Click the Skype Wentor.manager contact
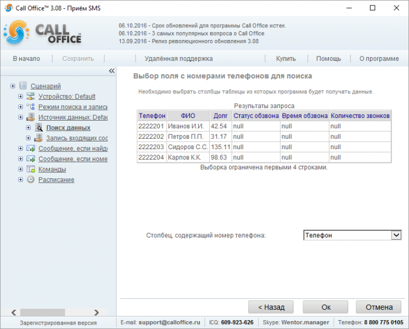The height and width of the screenshot is (329, 409). (x=305, y=322)
